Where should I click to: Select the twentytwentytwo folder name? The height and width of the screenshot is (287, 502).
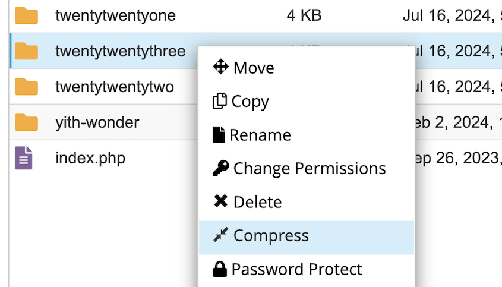115,87
